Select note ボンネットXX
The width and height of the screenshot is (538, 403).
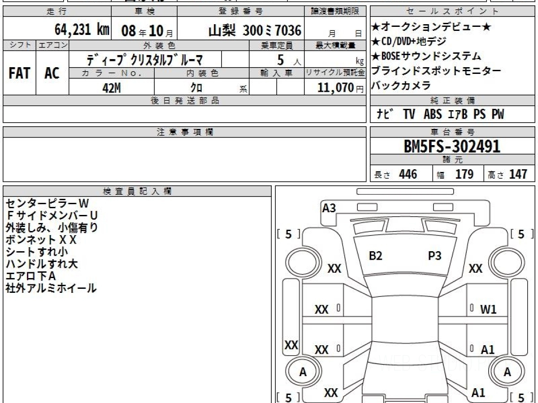41,240
